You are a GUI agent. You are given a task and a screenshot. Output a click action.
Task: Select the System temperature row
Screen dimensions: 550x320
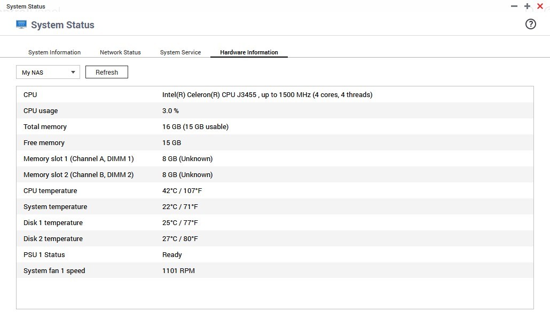pyautogui.click(x=275, y=207)
